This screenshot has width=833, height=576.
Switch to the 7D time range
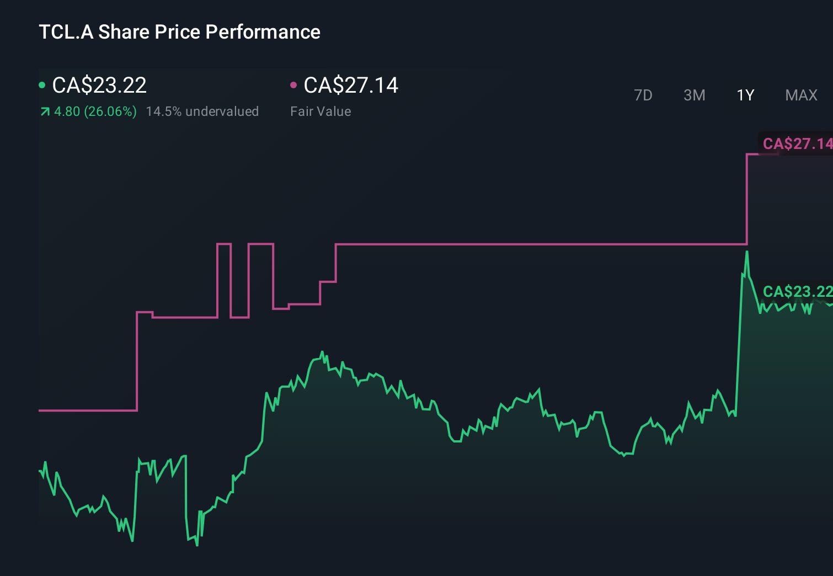(643, 95)
